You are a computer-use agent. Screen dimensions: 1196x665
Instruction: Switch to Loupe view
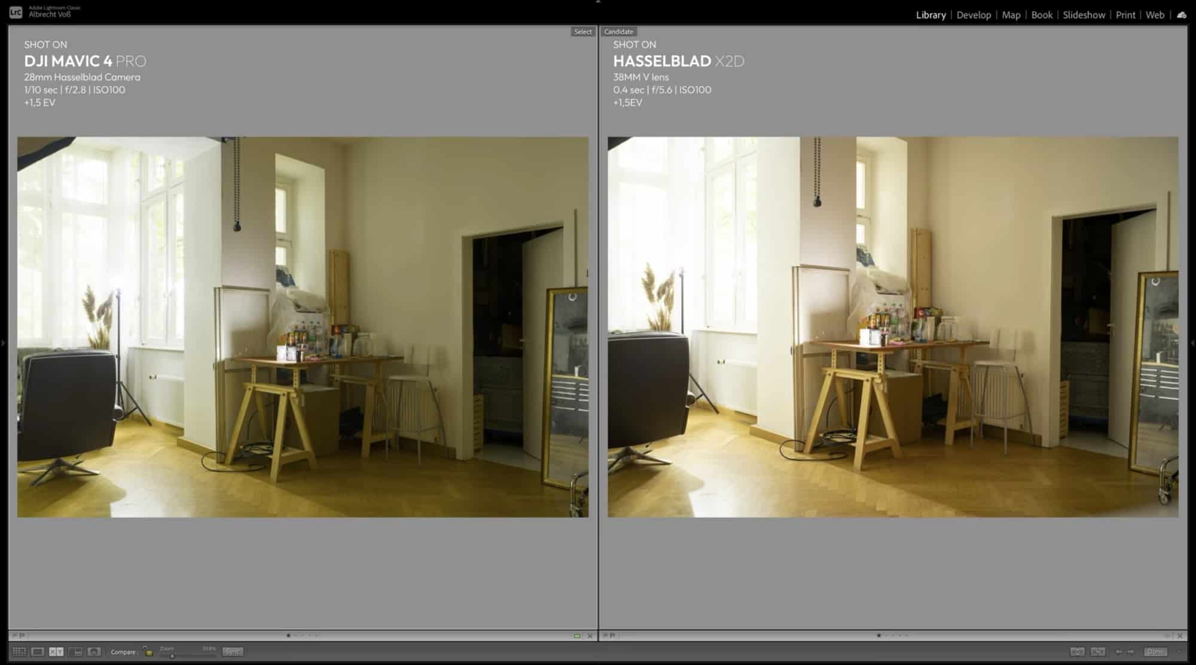tap(37, 651)
